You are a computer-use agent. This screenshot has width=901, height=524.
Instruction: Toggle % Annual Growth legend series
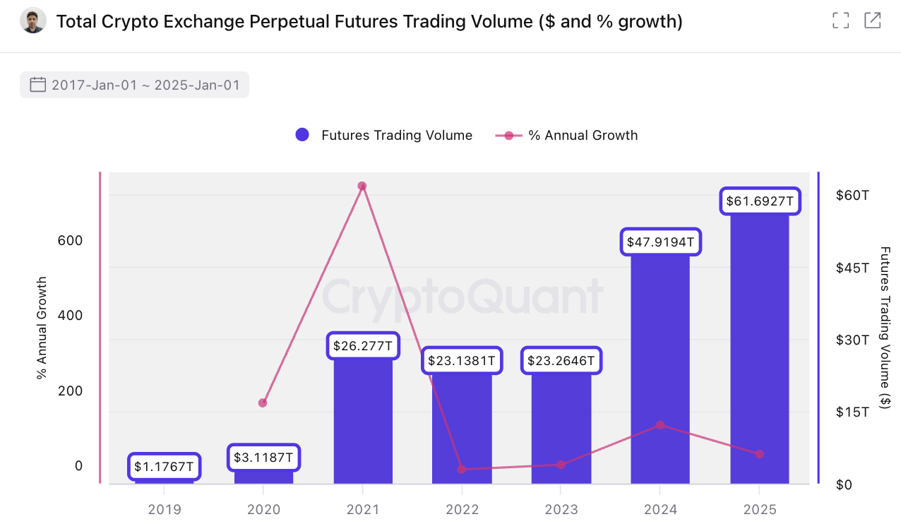click(583, 135)
